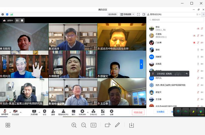Open the Apps icon in toolbar
This screenshot has width=205, height=135.
pos(102,111)
